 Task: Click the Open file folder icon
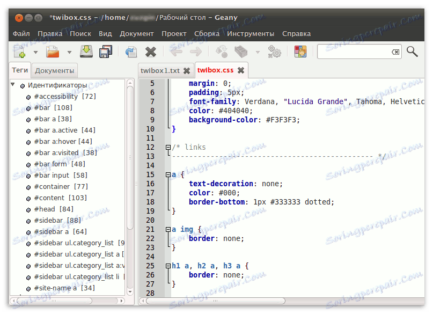(53, 52)
